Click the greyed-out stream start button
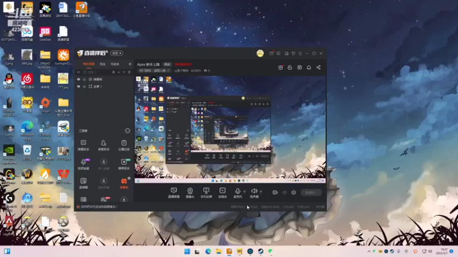Image resolution: width=458 pixels, height=257 pixels. (311, 192)
